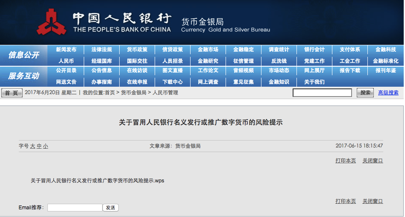Open the 新闻发布 menu item
Viewport: 405px width, 217px height.
pyautogui.click(x=66, y=50)
